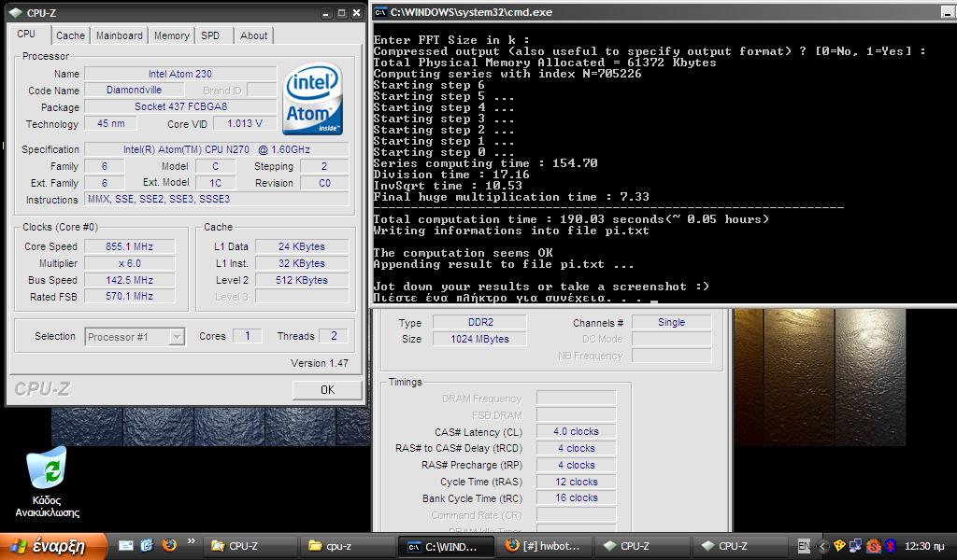Click the L1 Inst. value 32 KBytes

[x=302, y=263]
